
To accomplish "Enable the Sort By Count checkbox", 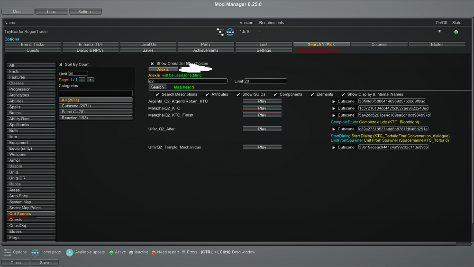I will (61, 64).
